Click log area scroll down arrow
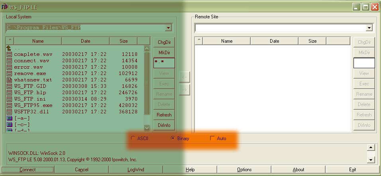Viewport: 381px width, 176px height. click(371, 160)
